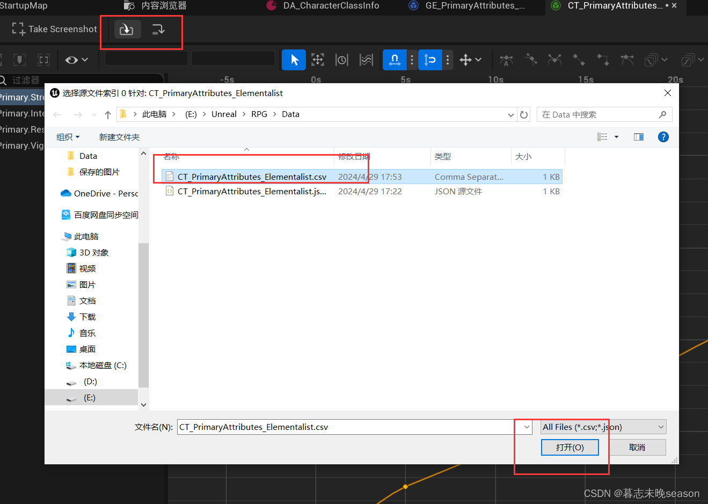
Task: Select Primary.Str curve row
Action: (22, 97)
